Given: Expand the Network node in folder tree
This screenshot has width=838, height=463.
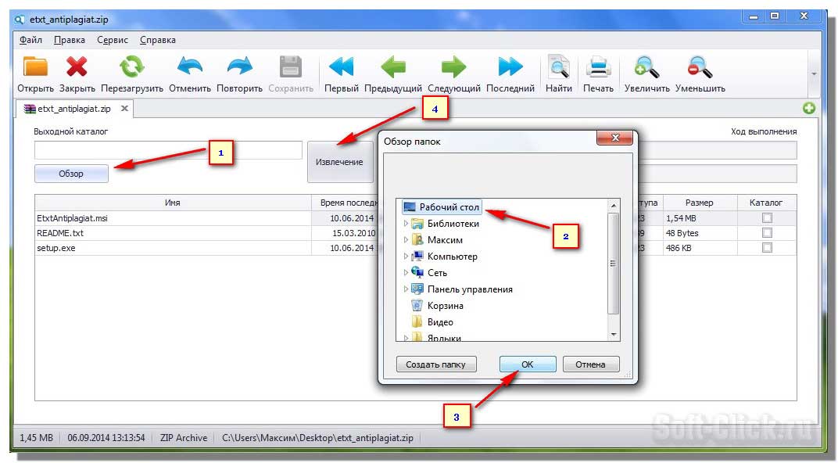Looking at the screenshot, I should pyautogui.click(x=406, y=273).
